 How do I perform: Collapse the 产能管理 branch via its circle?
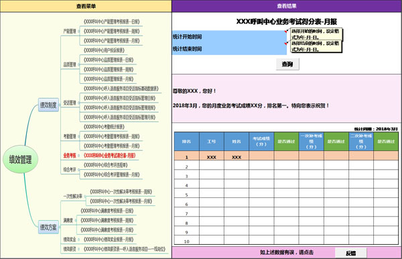pyautogui.click(x=78, y=32)
